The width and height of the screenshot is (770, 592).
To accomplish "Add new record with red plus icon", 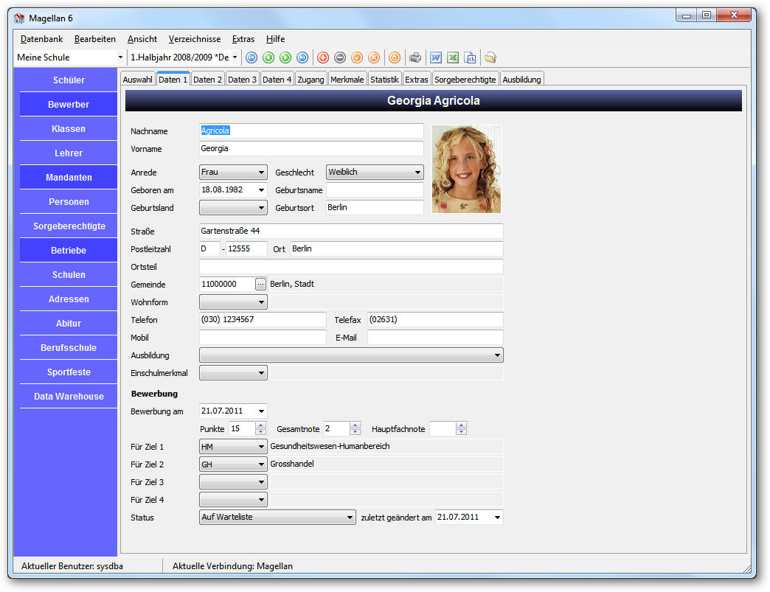I will (323, 58).
